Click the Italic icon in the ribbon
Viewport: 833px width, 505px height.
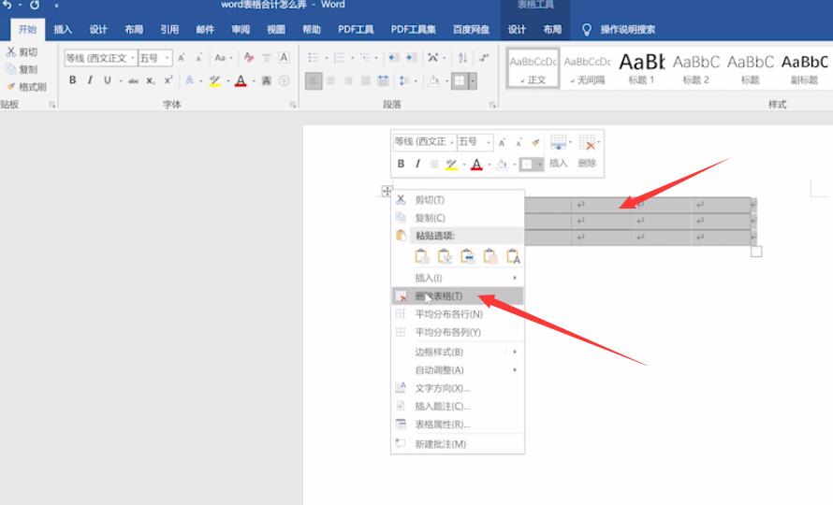(90, 81)
